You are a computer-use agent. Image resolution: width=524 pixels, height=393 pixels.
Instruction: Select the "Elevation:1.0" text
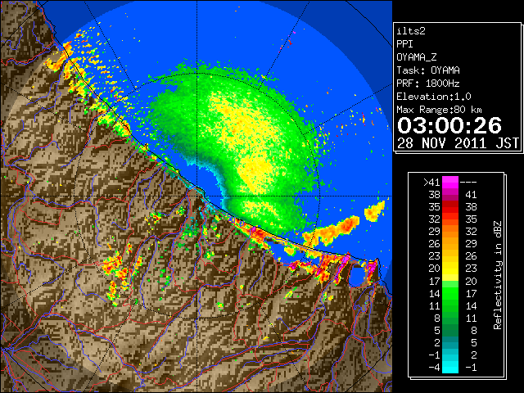[x=434, y=97]
